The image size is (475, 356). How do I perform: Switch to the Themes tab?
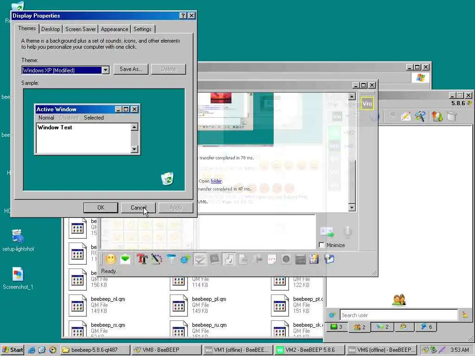(27, 28)
